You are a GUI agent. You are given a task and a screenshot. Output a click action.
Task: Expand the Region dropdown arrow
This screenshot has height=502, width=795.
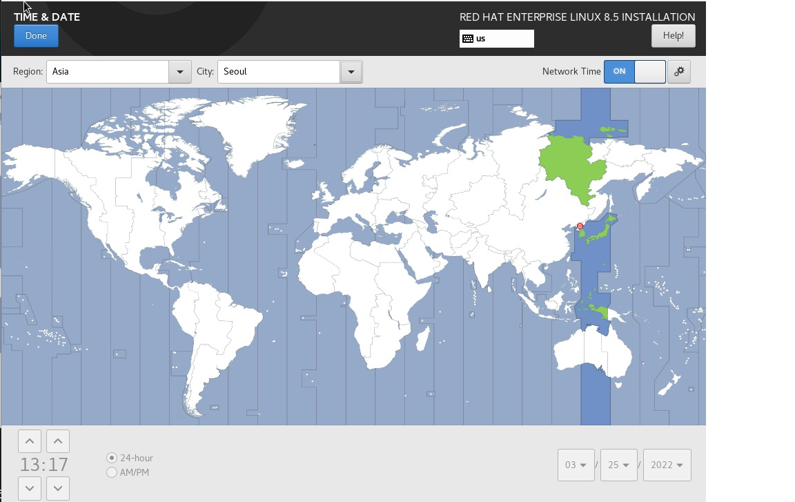tap(180, 72)
